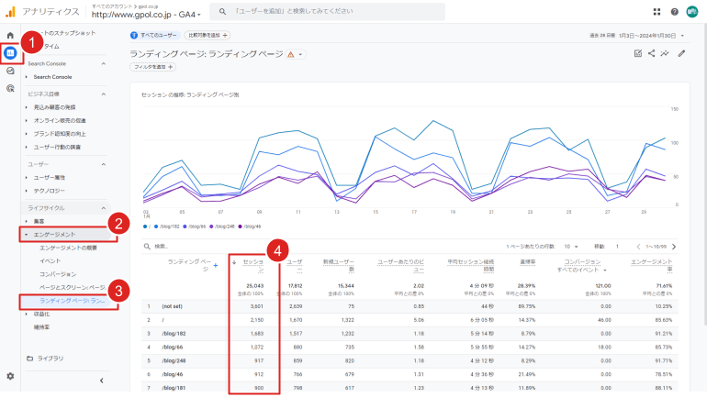Open the Admin settings gear icon

tap(10, 376)
